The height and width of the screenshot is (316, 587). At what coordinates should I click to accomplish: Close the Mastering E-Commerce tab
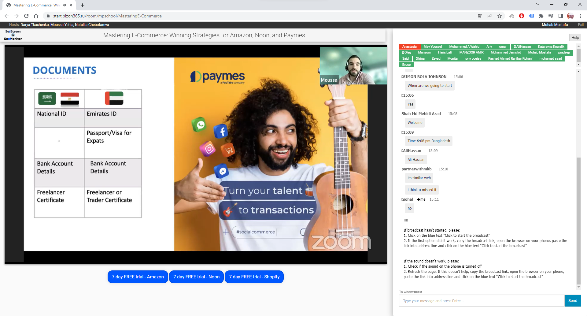[71, 5]
